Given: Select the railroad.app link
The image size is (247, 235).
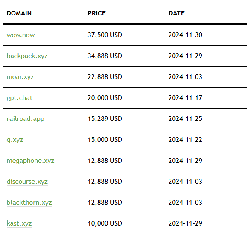Looking at the screenshot, I should pos(25,119).
